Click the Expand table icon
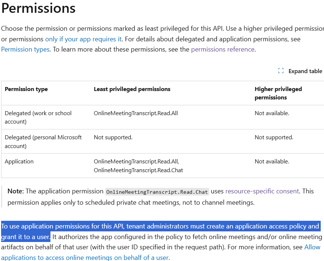324x261 pixels. pos(281,71)
